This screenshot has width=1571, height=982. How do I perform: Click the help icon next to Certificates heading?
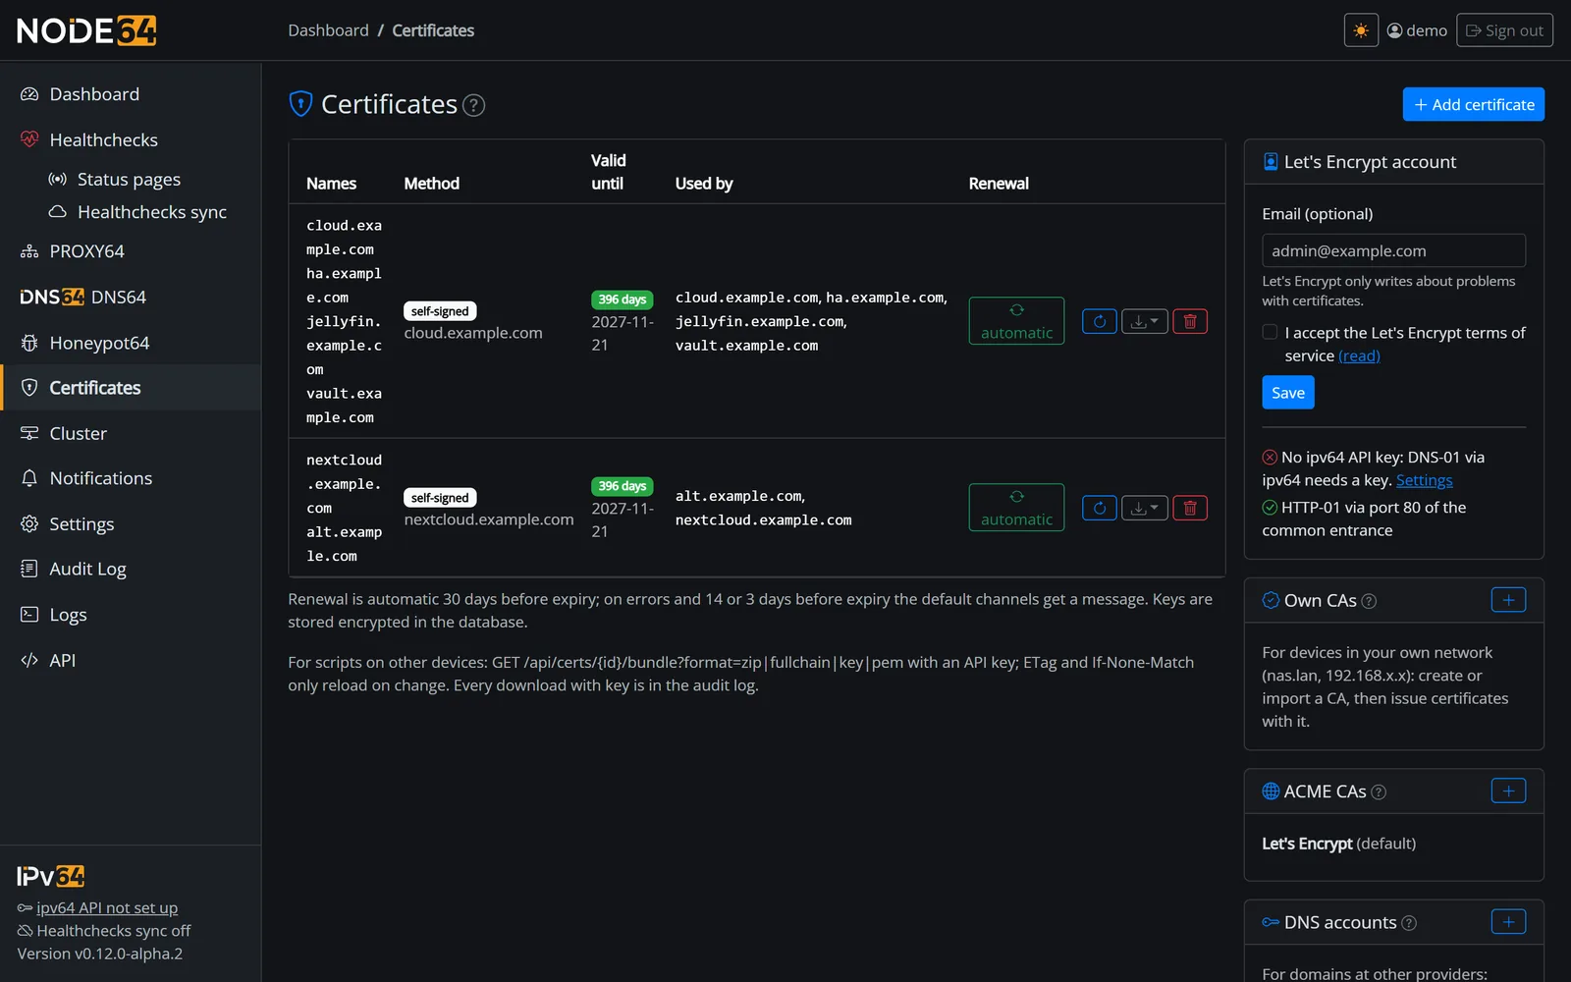(473, 105)
